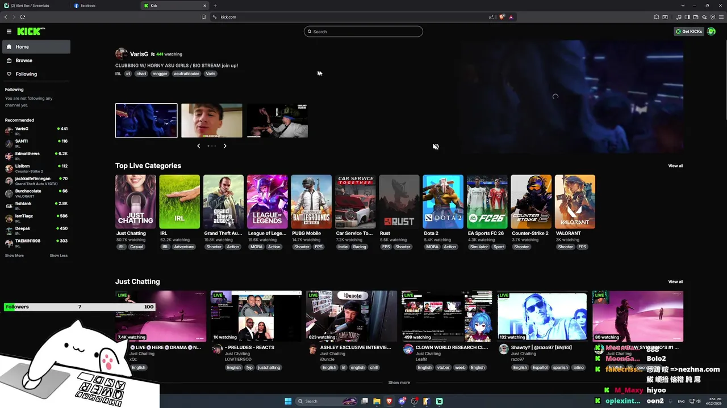Image resolution: width=727 pixels, height=408 pixels.
Task: Click the share icon in the address bar
Action: (x=491, y=17)
